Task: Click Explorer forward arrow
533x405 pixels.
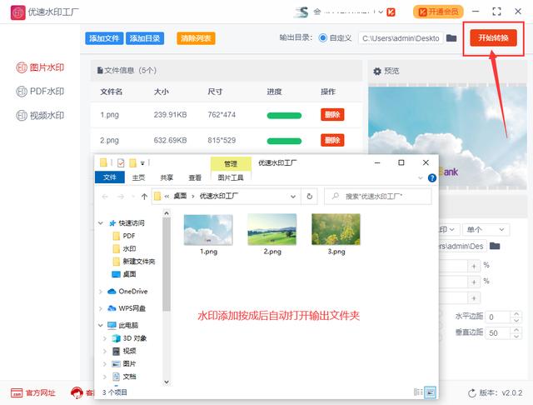Action: (120, 197)
